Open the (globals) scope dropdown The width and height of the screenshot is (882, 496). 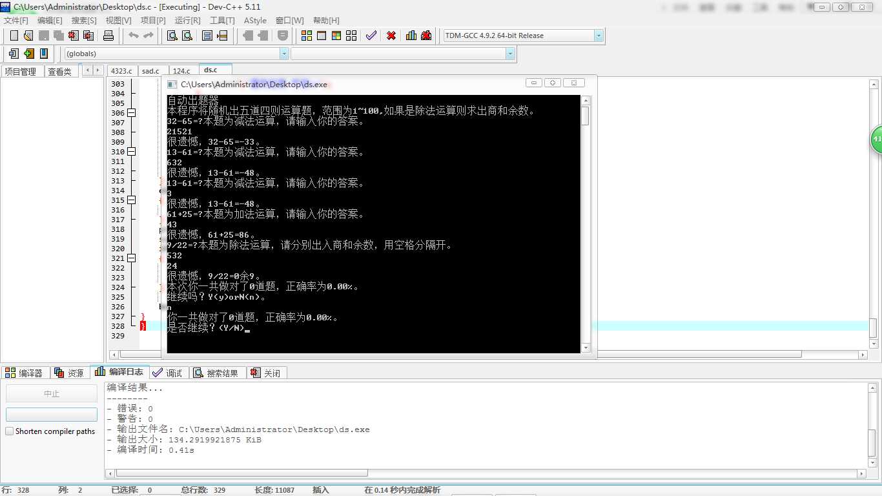pos(284,54)
